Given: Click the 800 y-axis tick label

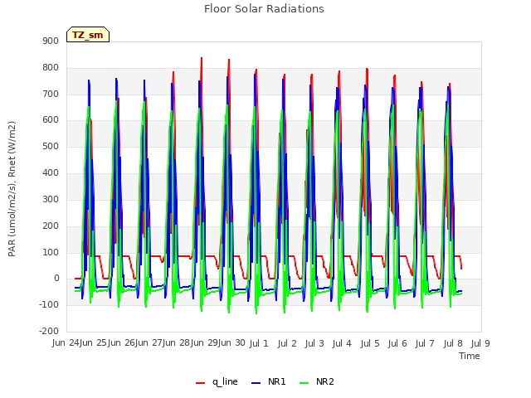Looking at the screenshot, I should [51, 68].
